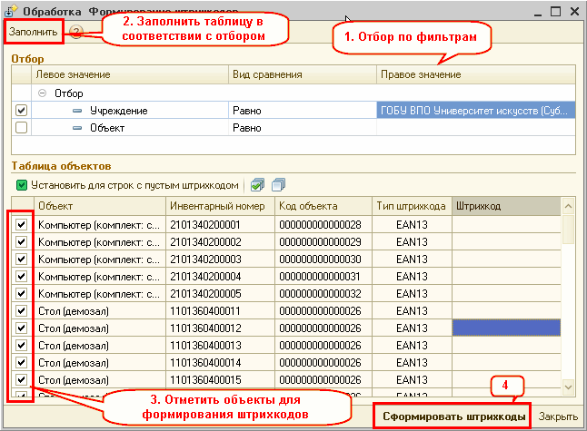The height and width of the screenshot is (431, 587).
Task: Click EAN13 type in row 1101360400015
Action: point(412,379)
